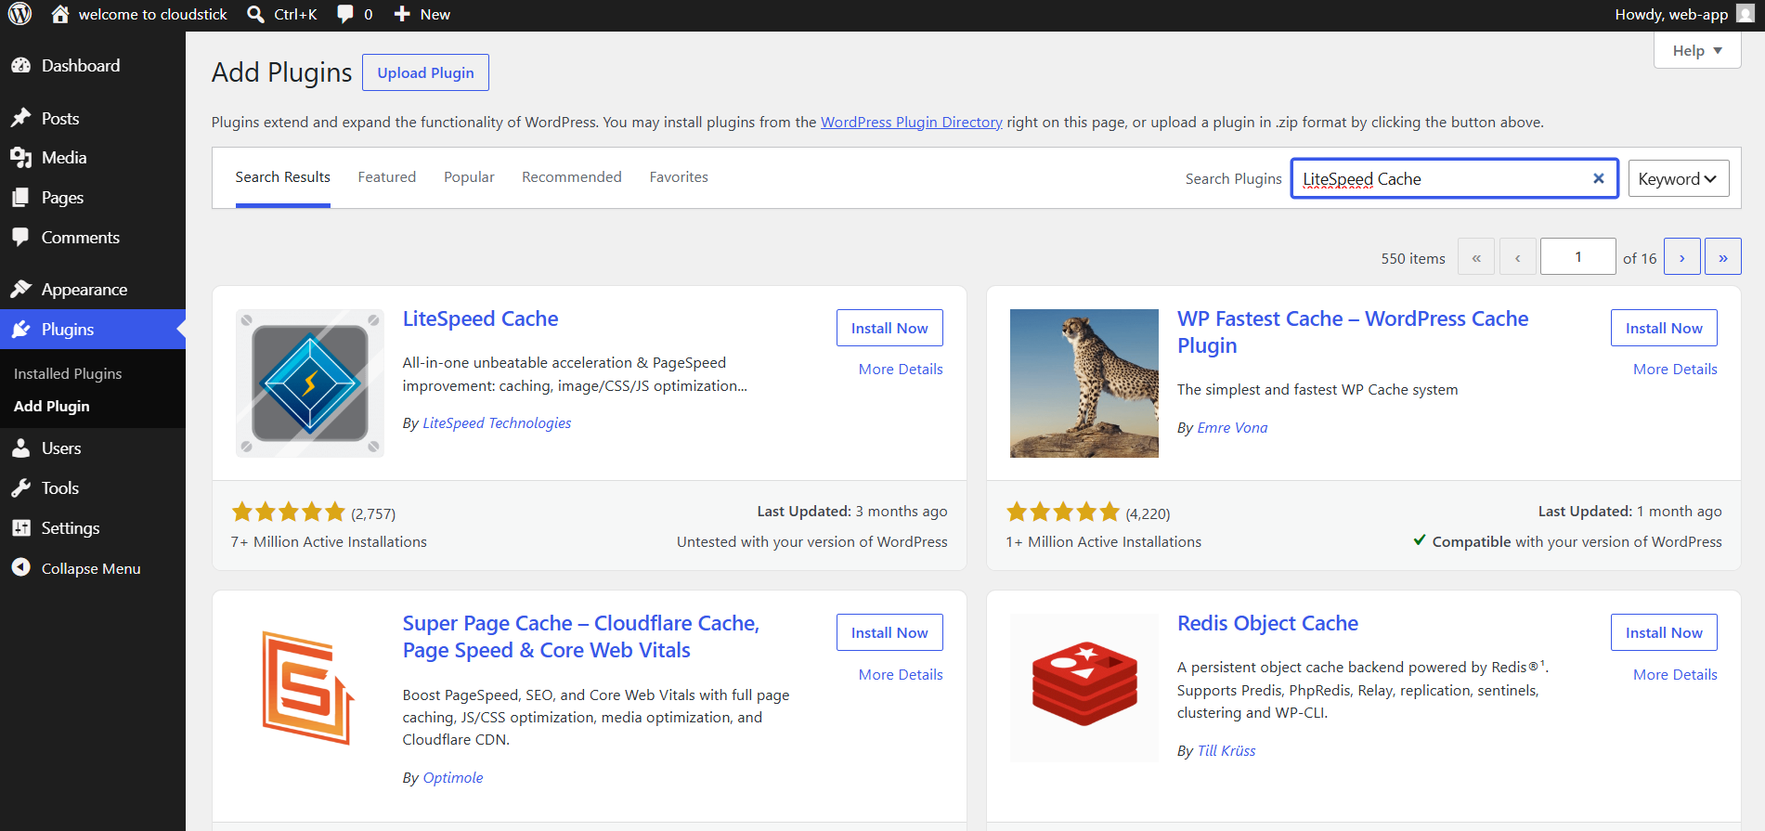Switch to Favorites tab
The height and width of the screenshot is (831, 1765).
(679, 177)
